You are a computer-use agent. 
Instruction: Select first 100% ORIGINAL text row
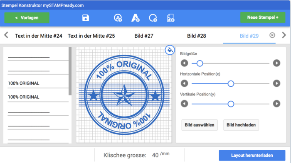[x=38, y=83]
